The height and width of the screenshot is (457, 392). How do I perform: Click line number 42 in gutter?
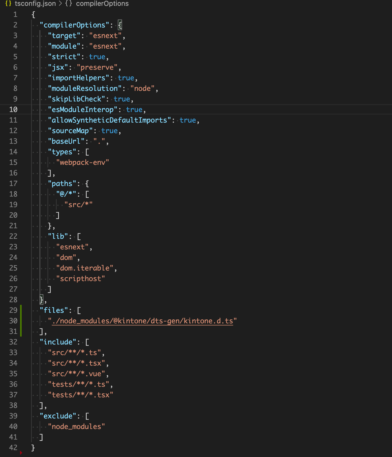point(13,448)
